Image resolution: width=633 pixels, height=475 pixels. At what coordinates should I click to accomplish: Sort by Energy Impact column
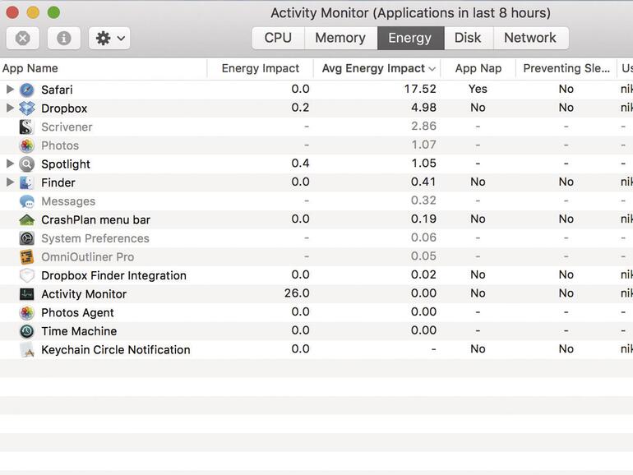click(x=261, y=68)
